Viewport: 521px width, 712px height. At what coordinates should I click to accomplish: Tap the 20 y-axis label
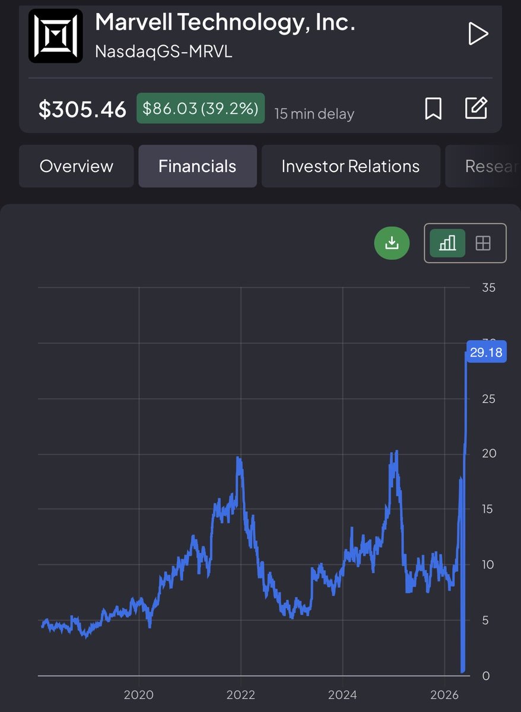(489, 454)
